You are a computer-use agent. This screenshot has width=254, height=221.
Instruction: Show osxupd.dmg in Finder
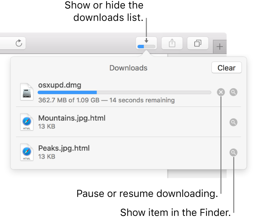click(x=233, y=92)
